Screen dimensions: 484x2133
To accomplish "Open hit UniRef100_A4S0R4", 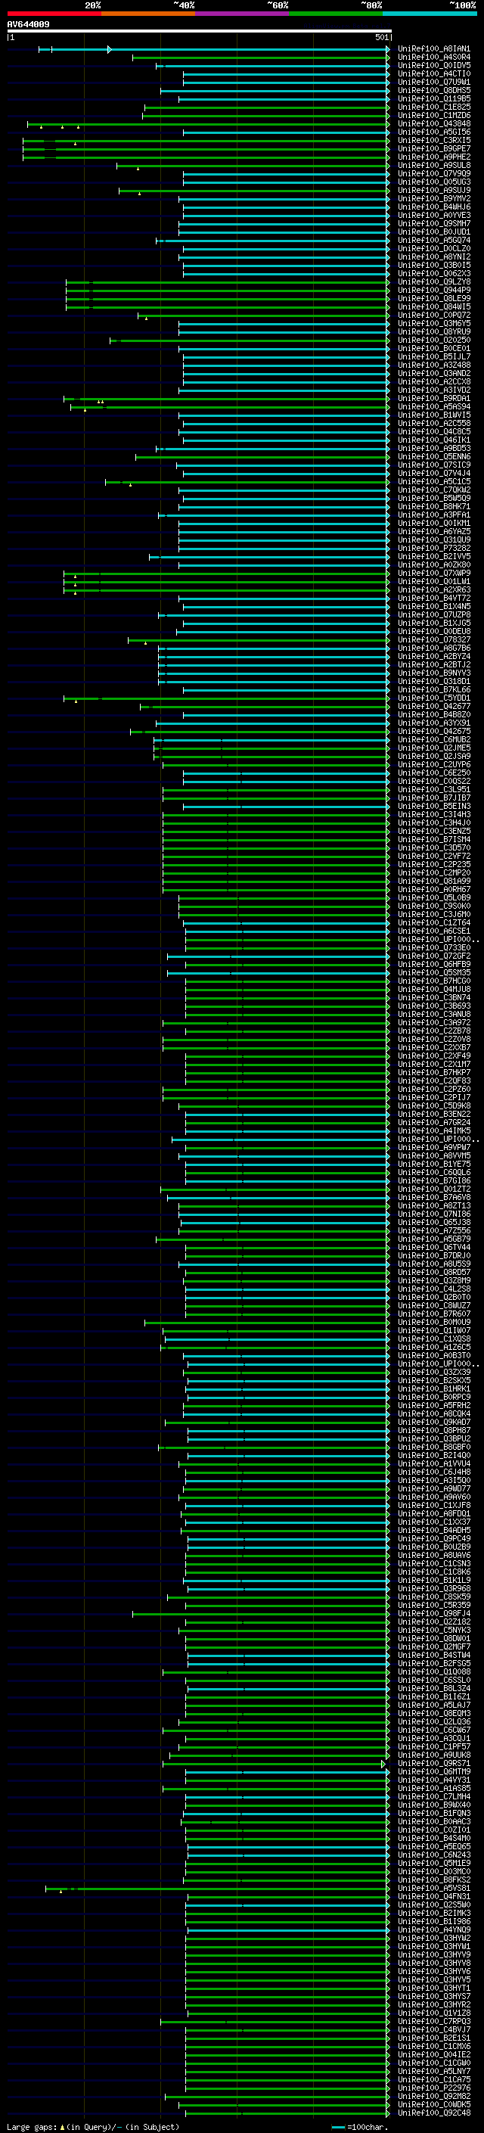I will click(x=434, y=58).
